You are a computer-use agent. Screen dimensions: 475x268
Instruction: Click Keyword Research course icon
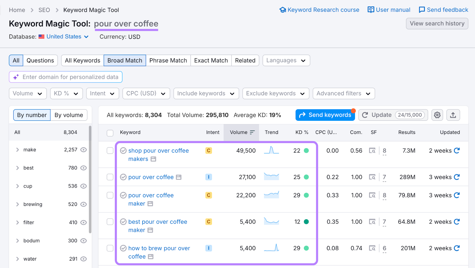click(282, 9)
